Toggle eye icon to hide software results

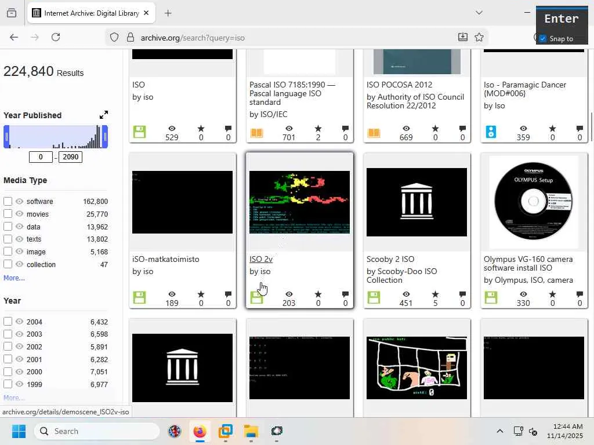[x=19, y=201]
